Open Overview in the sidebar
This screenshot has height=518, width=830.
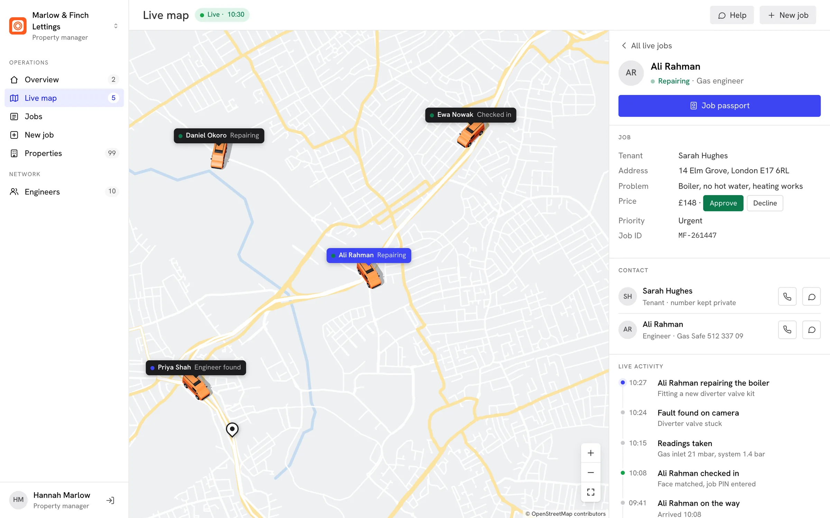[64, 79]
